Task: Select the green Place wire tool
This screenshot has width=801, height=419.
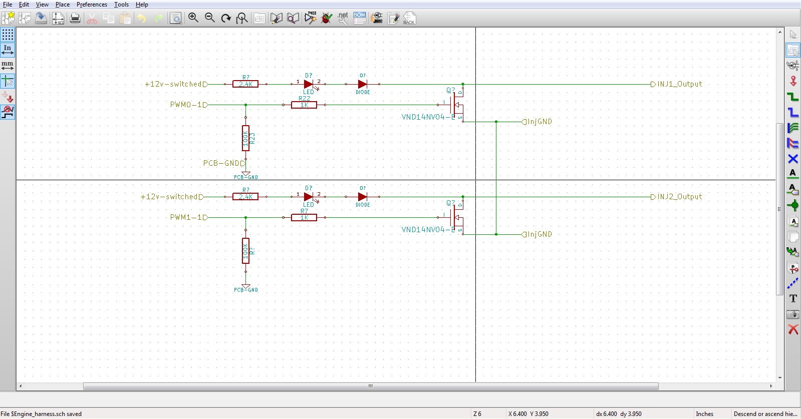Action: pos(792,97)
